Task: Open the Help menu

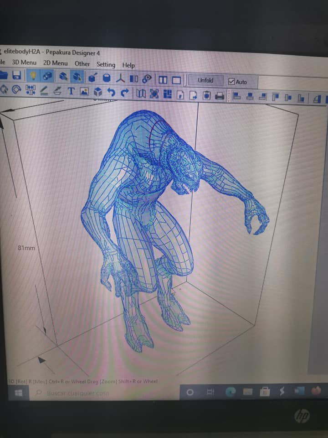Action: (x=128, y=65)
